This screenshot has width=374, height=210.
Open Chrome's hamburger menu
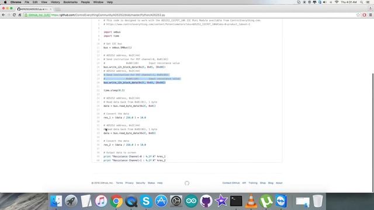(370, 15)
